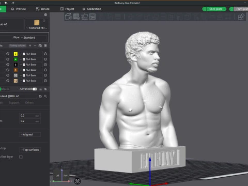Click the reset camera view icon
Screen dimensions: 248x186
click(x=78, y=181)
